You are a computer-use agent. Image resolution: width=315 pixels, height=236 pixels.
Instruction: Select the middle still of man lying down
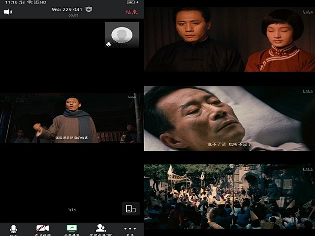pos(229,118)
